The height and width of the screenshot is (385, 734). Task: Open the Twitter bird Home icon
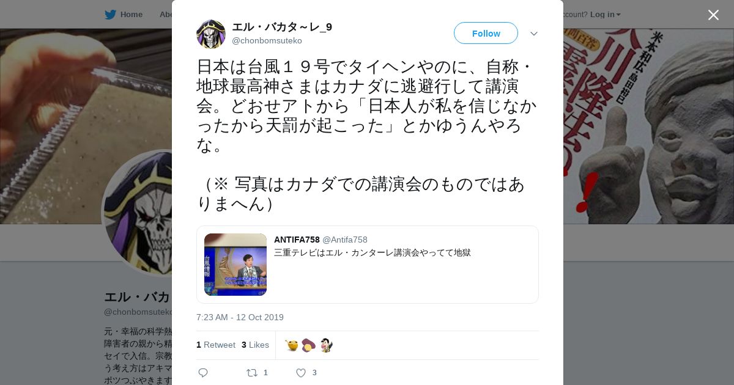(x=110, y=14)
